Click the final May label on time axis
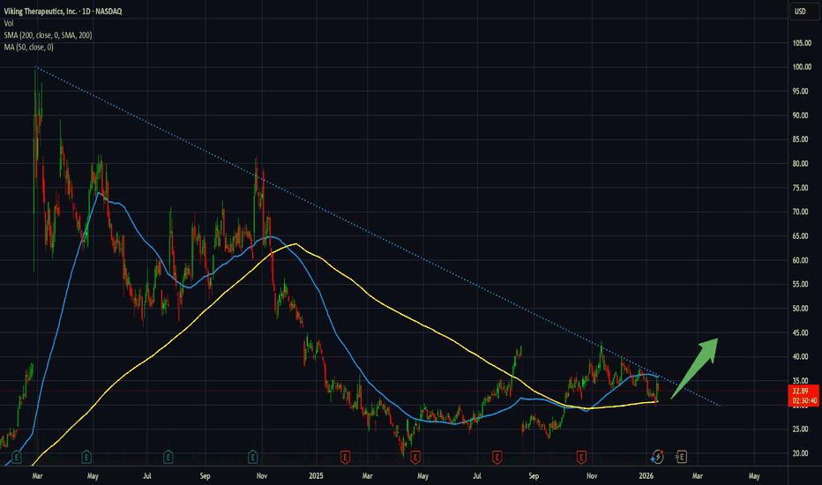Viewport: 822px width, 485px height. [x=754, y=476]
